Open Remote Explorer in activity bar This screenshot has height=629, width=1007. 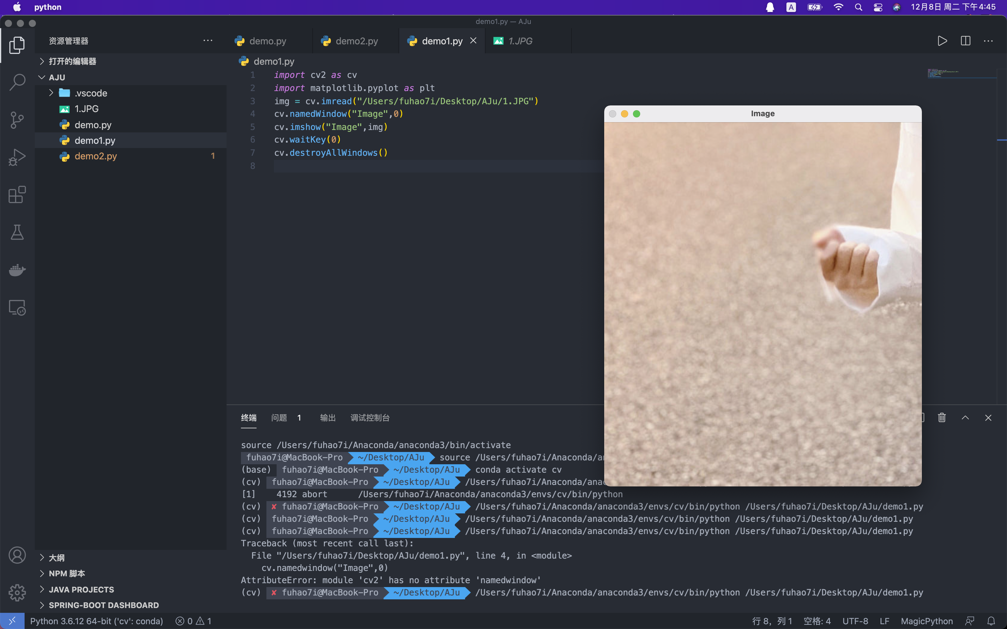[x=17, y=308]
